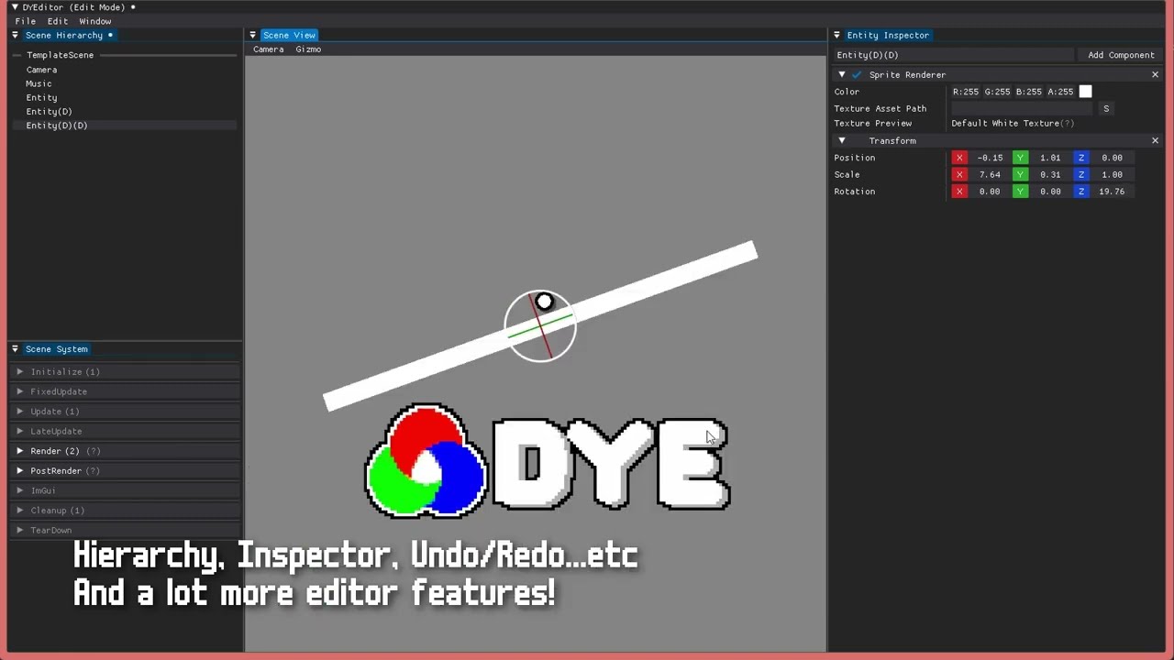Open the Gizmo menu in Scene View

(x=308, y=49)
